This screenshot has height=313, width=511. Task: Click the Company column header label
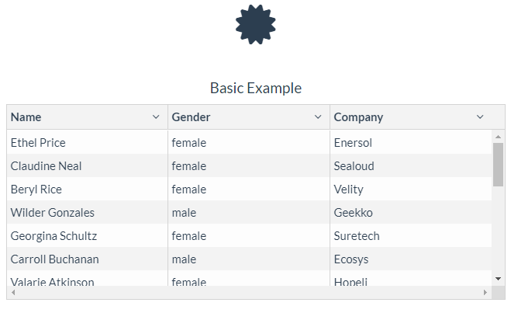click(x=358, y=117)
